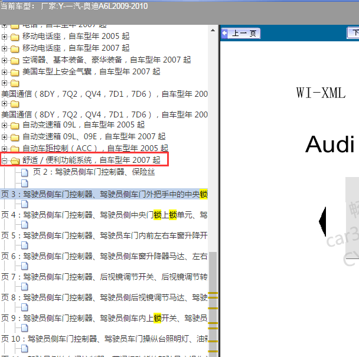Click folder icon of 自动变速箱 09L 2005
Screen dimensions: 359x357
(x=15, y=126)
